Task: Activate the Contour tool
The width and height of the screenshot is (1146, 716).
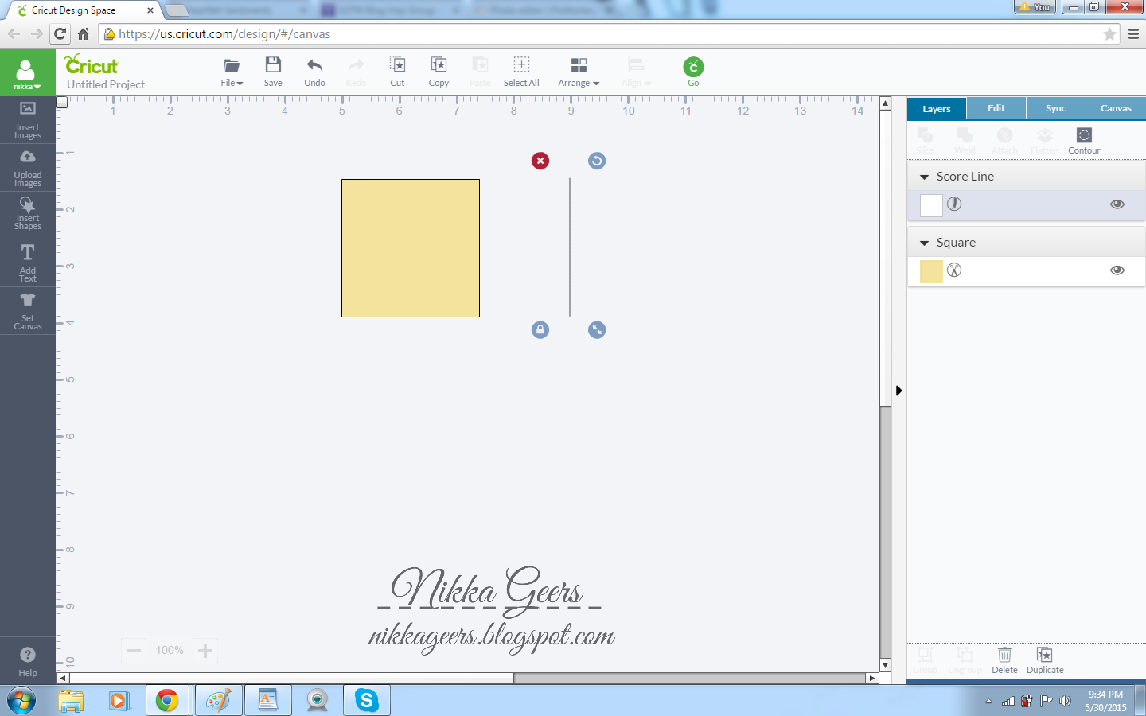Action: pos(1083,140)
